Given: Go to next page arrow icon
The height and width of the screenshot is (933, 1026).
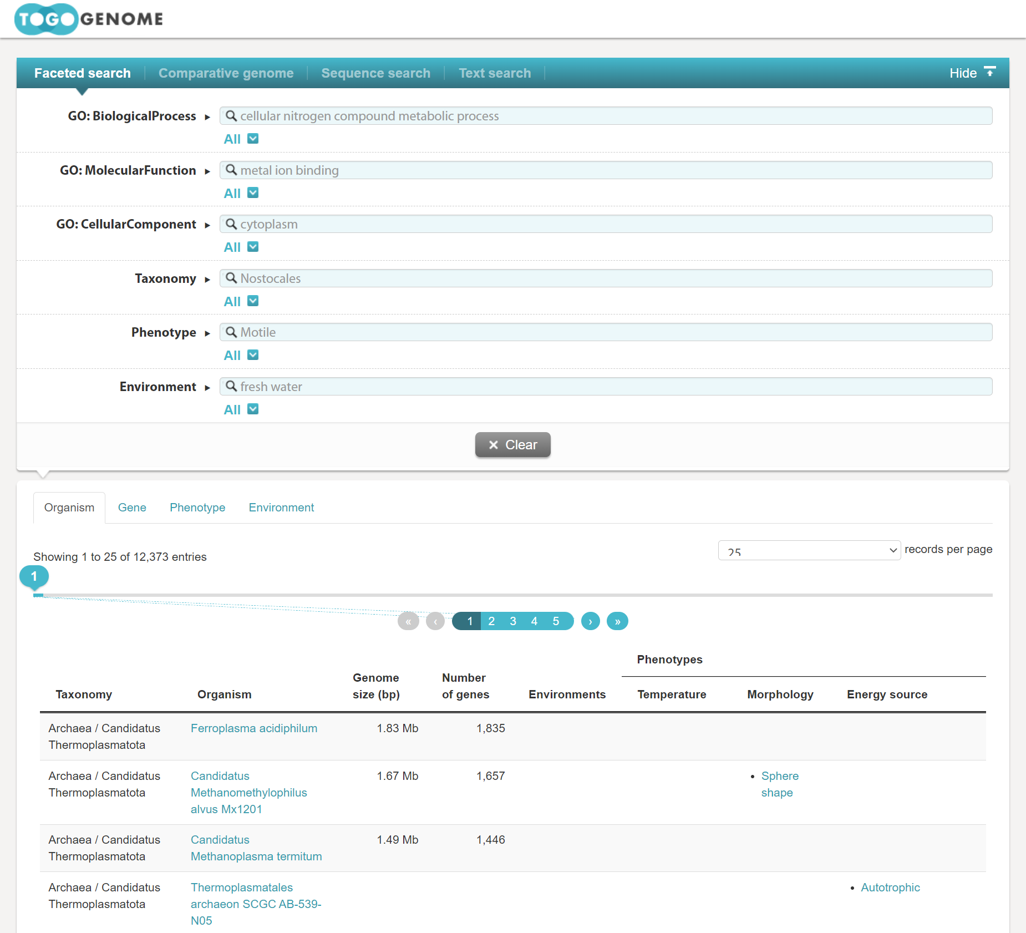Looking at the screenshot, I should pos(590,621).
